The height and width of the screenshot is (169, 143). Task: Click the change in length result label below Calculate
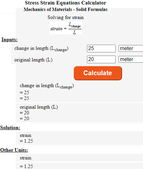(x=47, y=86)
